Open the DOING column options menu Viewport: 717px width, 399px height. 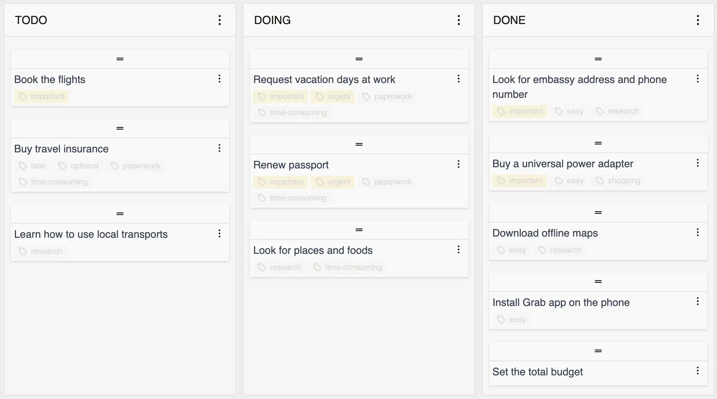(x=459, y=20)
